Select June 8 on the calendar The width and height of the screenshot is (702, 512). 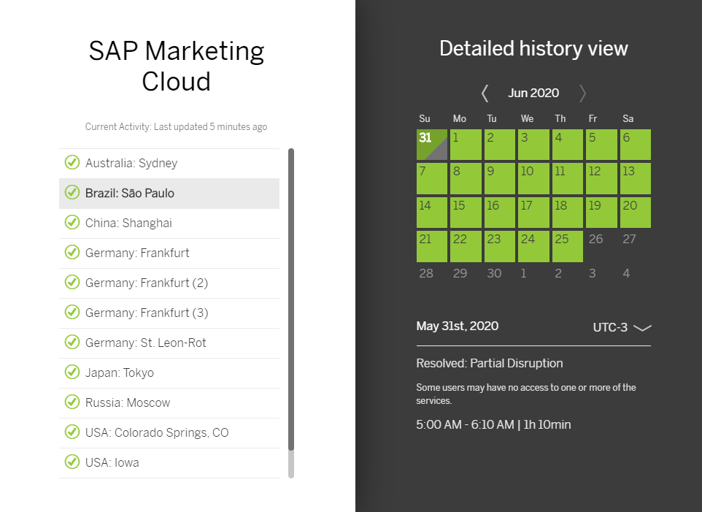pyautogui.click(x=466, y=179)
